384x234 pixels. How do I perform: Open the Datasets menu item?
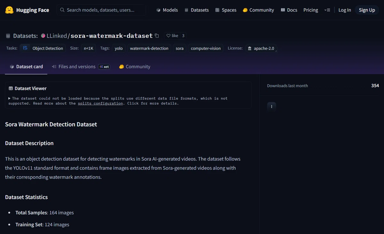pos(196,10)
